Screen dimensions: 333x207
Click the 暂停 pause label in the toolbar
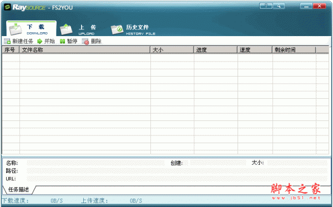pos(72,41)
